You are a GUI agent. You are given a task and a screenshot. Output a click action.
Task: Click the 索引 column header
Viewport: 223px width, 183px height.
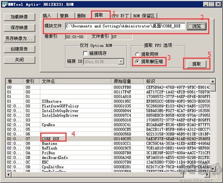[31, 81]
